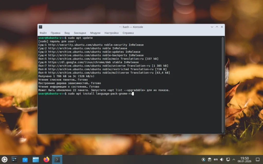The width and height of the screenshot is (263, 164).
Task: Click 'Построение дерева зависимостей… Готово' line
Action: [x=70, y=83]
